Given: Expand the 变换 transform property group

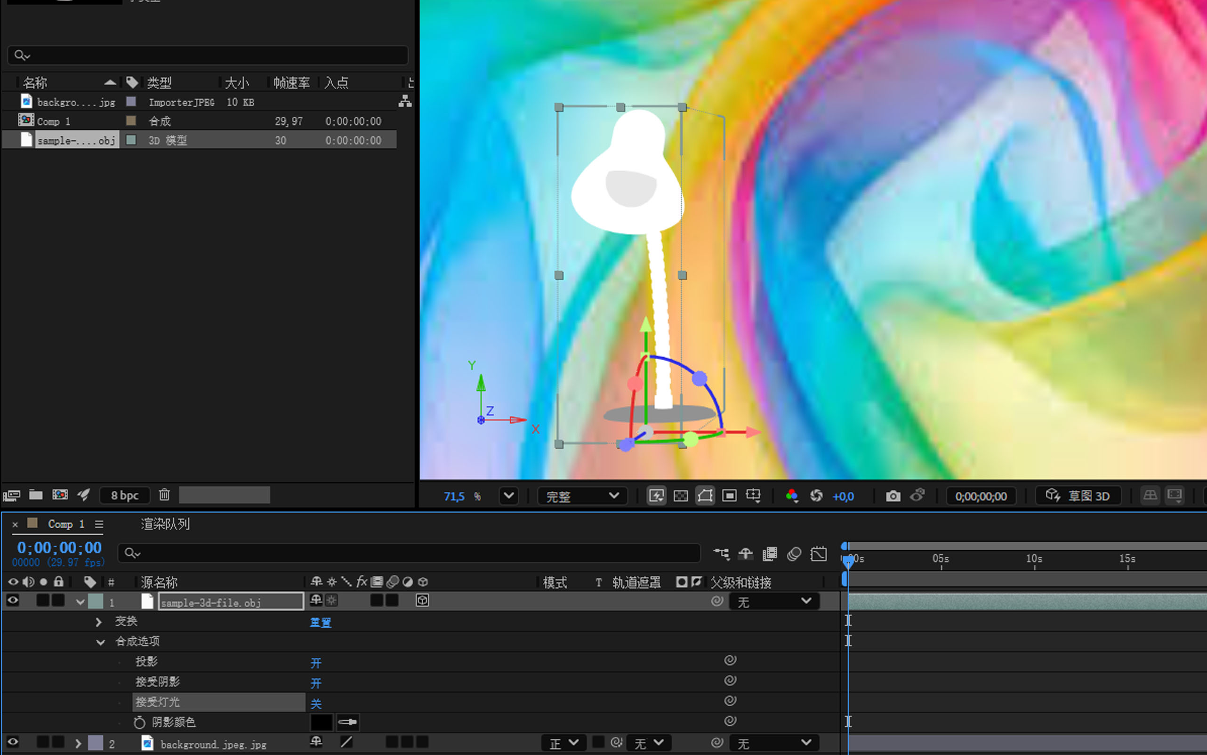Looking at the screenshot, I should [98, 622].
